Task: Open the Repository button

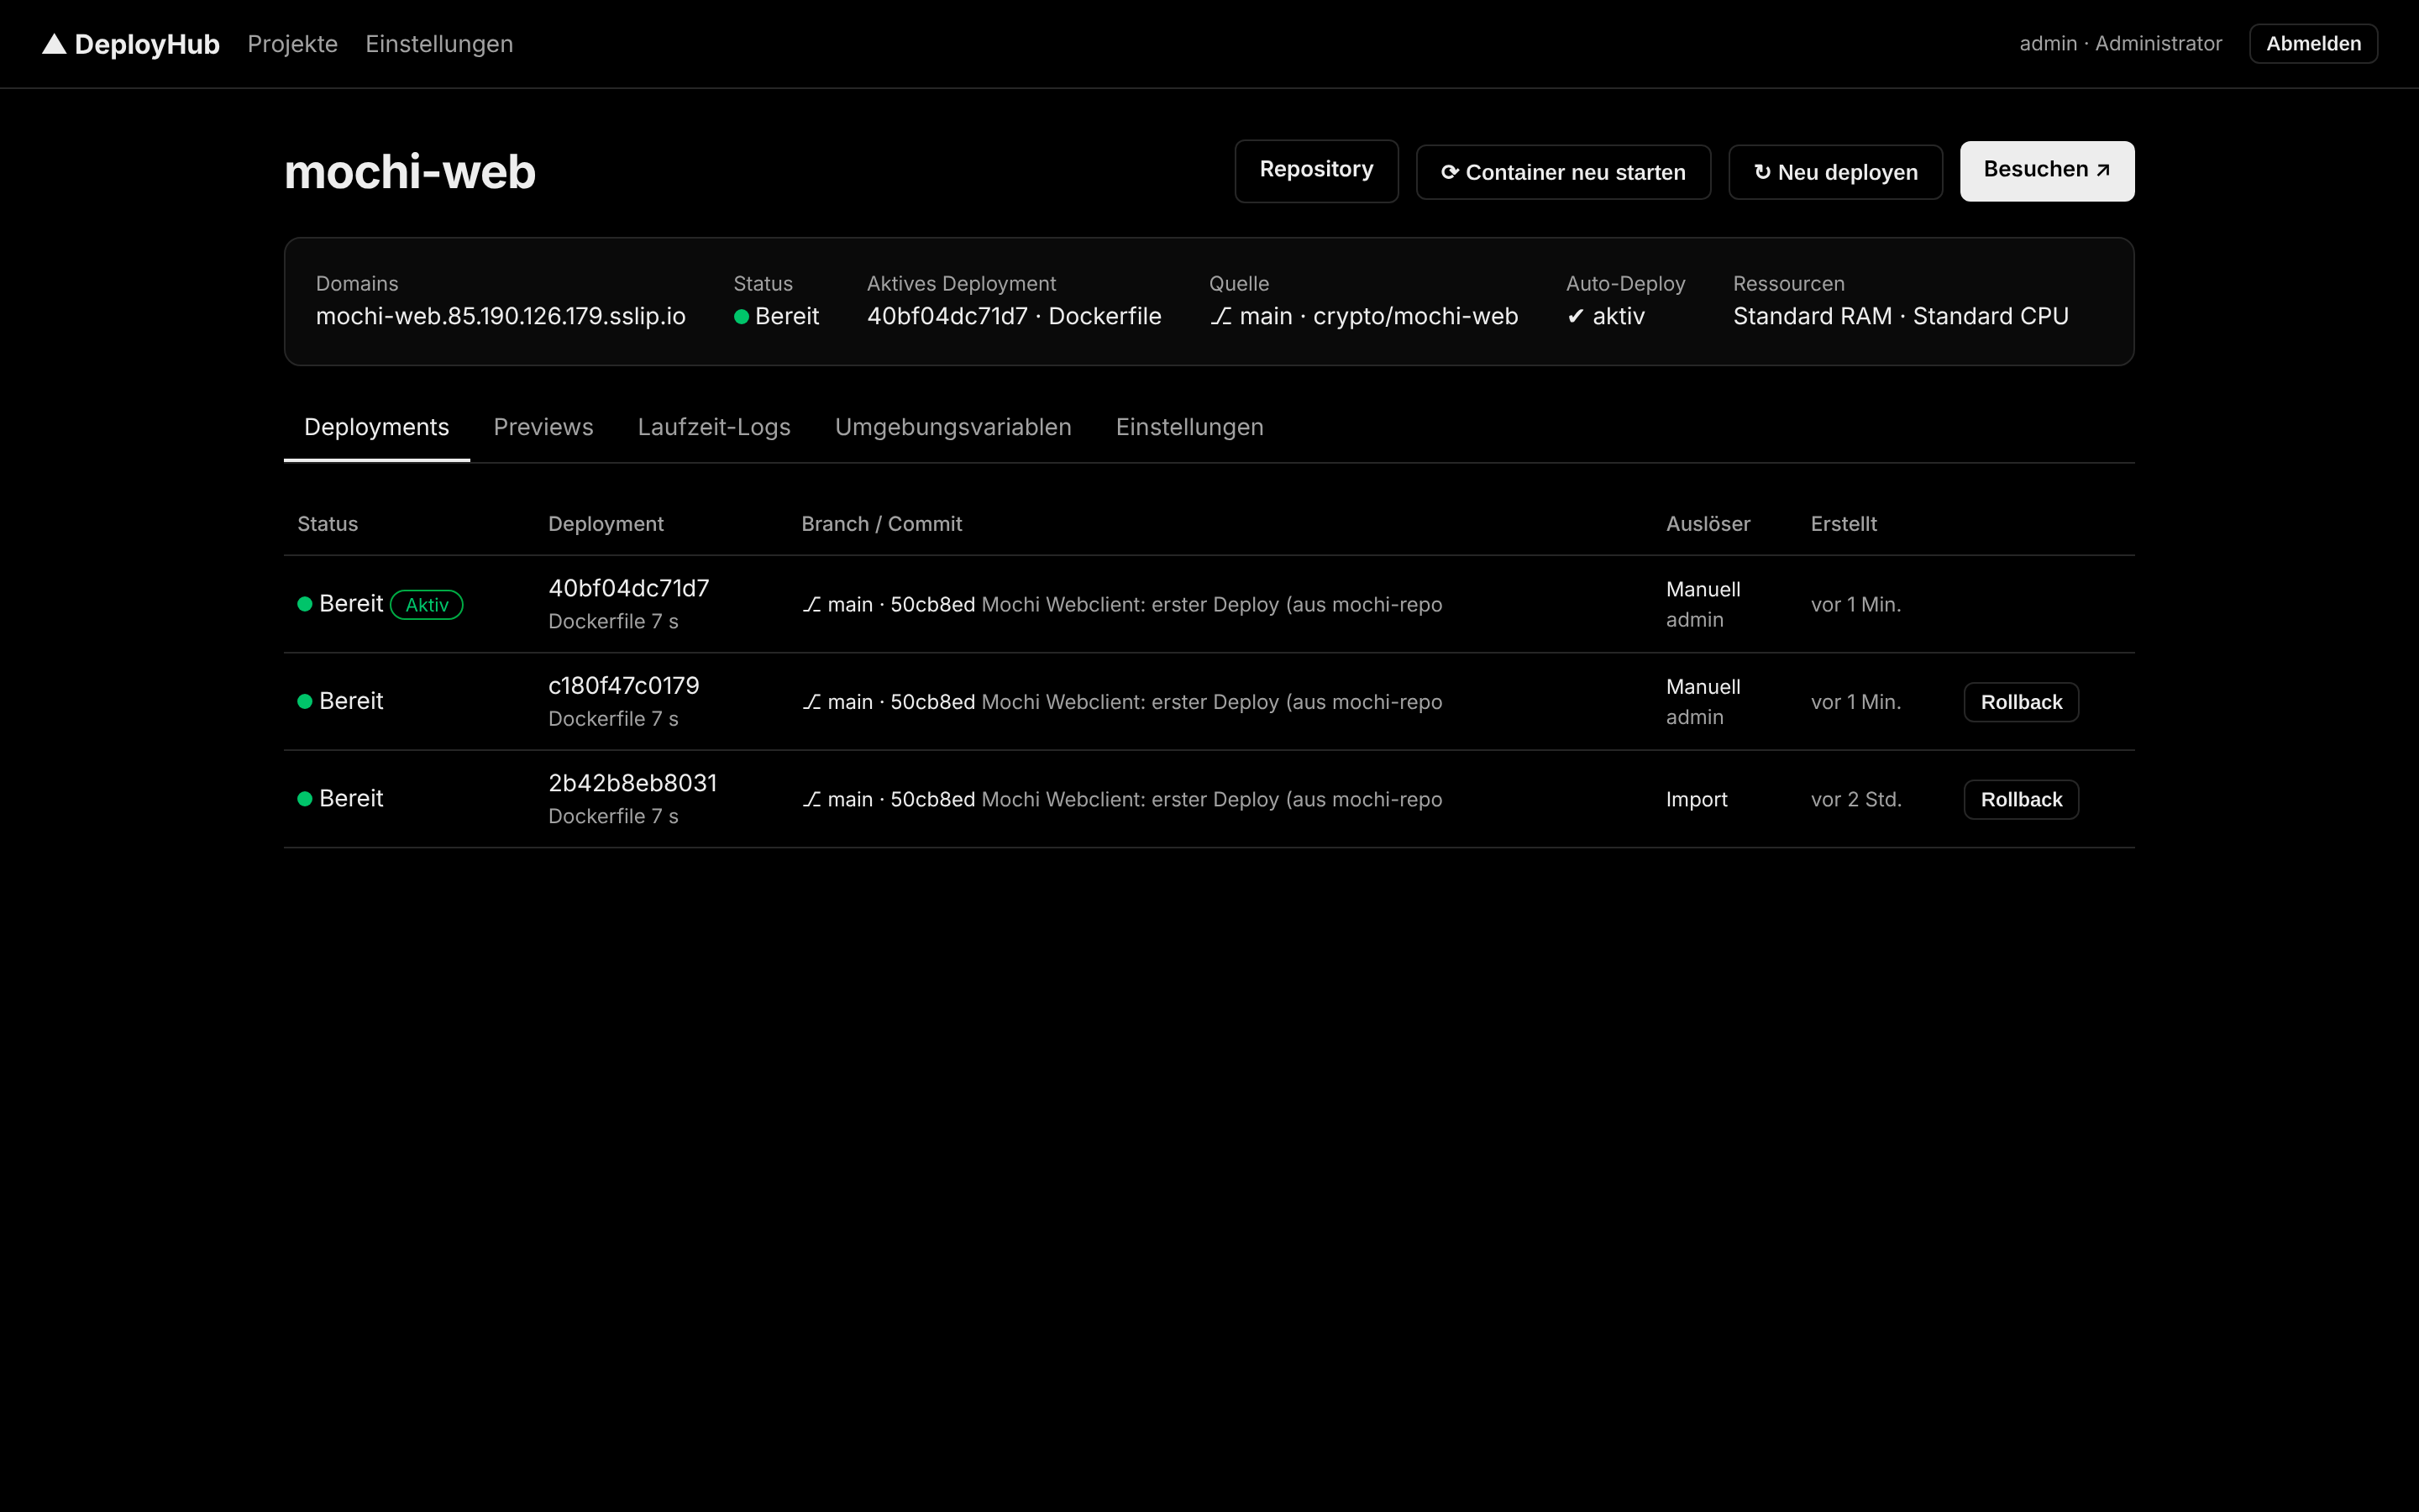Action: pos(1315,171)
